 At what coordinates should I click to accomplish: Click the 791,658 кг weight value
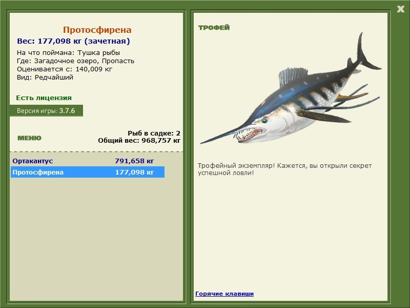(134, 161)
